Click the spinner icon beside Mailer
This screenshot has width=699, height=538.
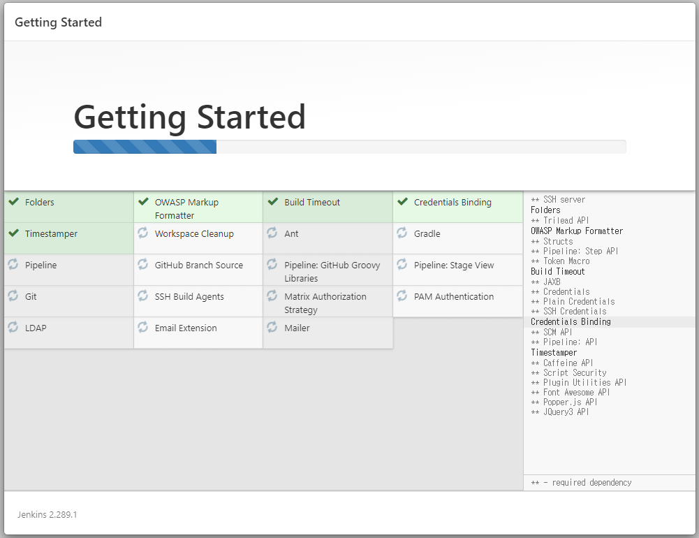[272, 327]
